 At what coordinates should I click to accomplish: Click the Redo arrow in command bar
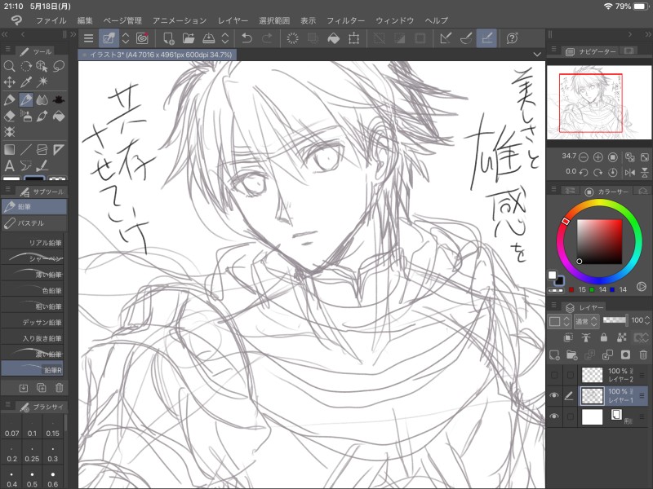[267, 38]
